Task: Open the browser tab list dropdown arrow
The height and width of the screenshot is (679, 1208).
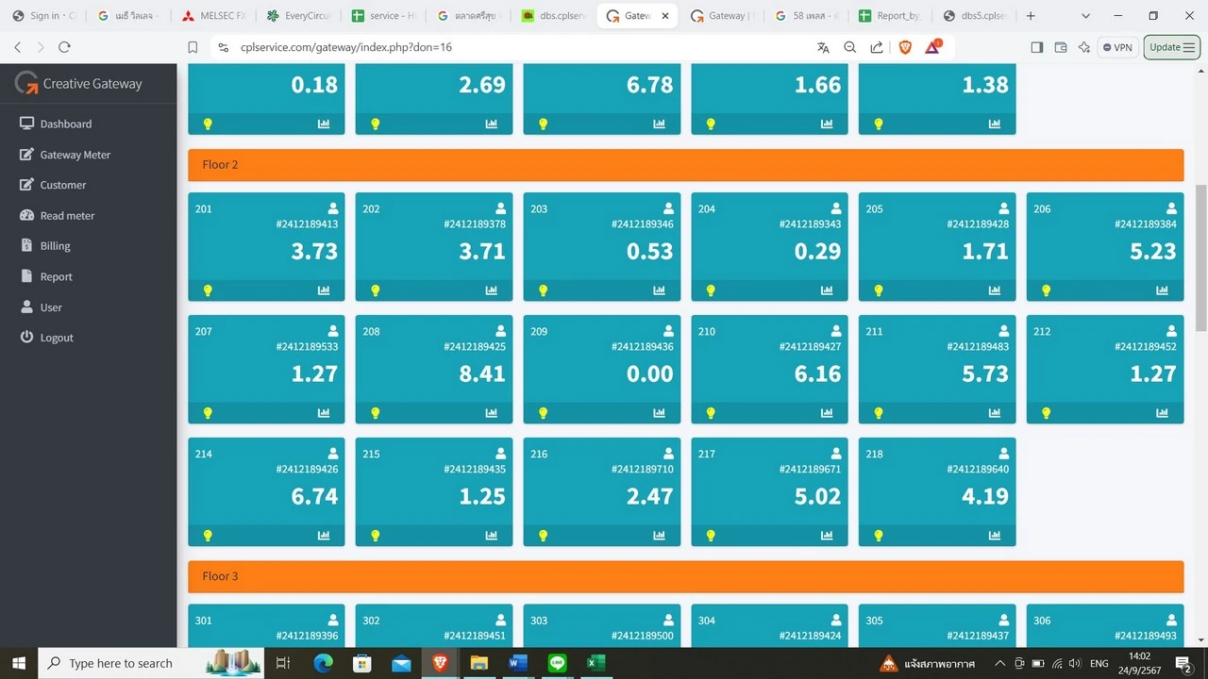Action: 1085,16
